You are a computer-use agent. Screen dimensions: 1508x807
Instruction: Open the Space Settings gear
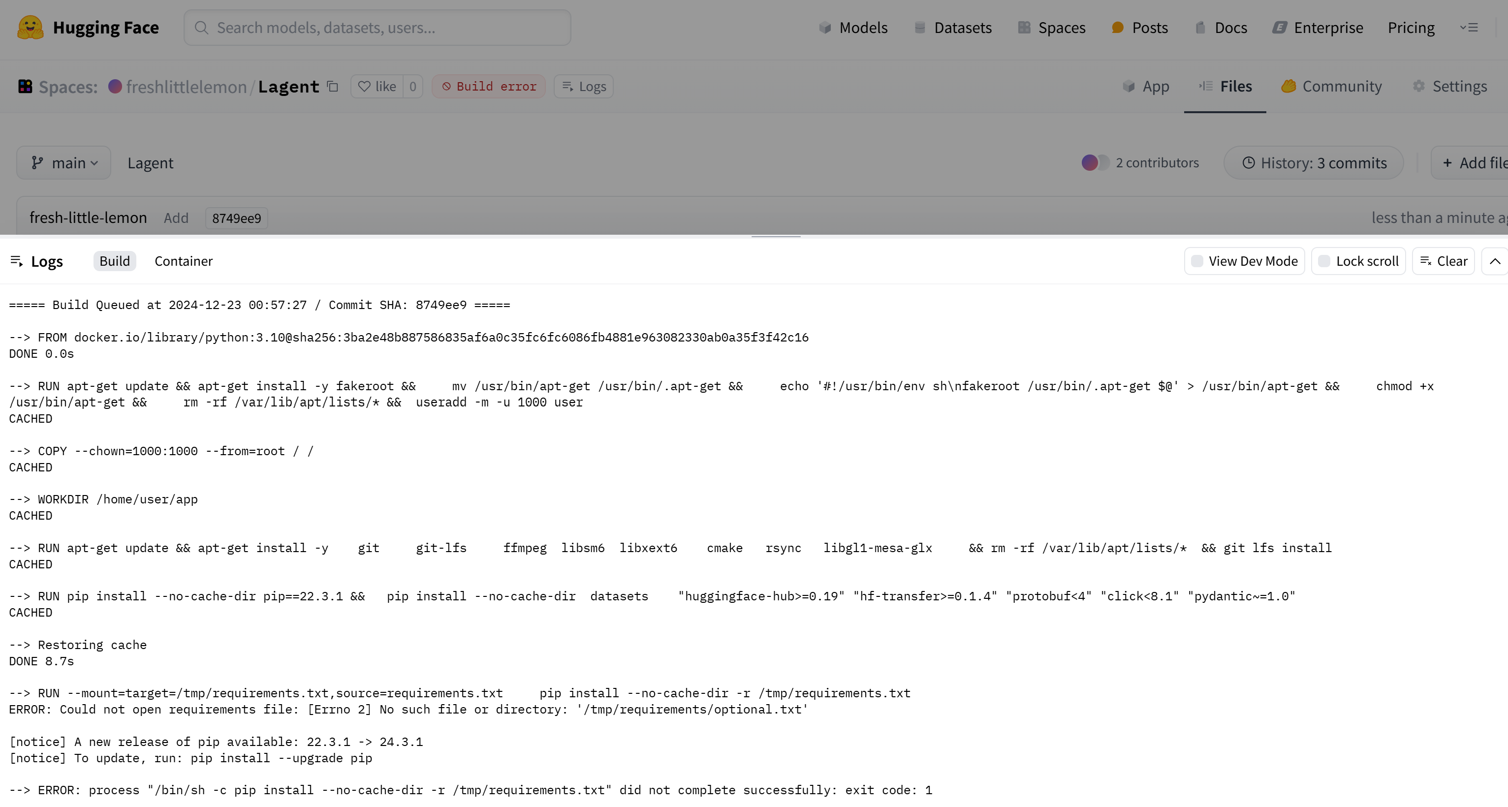(1449, 87)
